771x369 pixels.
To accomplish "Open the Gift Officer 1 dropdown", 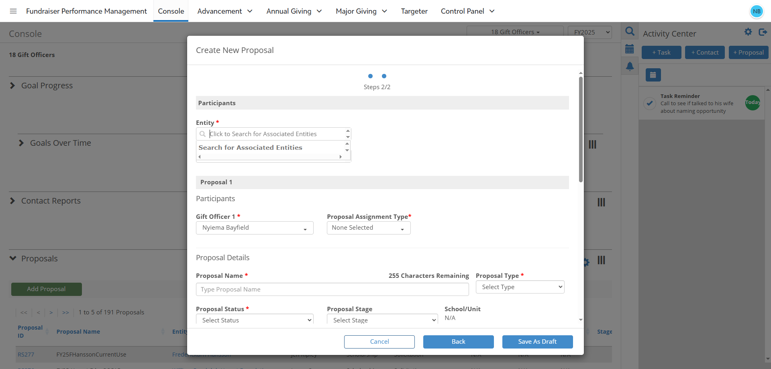I will coord(255,228).
